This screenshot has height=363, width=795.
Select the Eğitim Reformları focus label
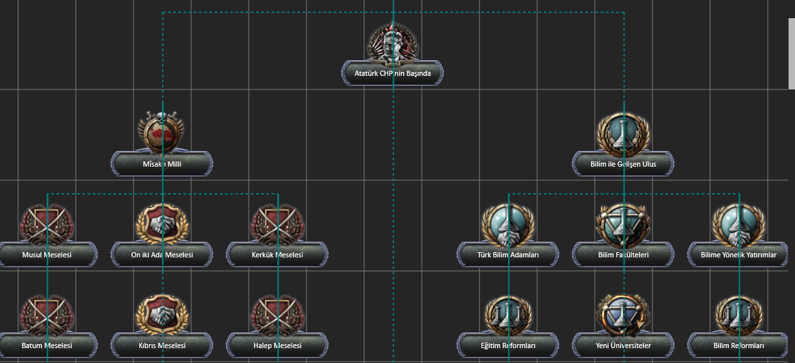[x=508, y=345]
